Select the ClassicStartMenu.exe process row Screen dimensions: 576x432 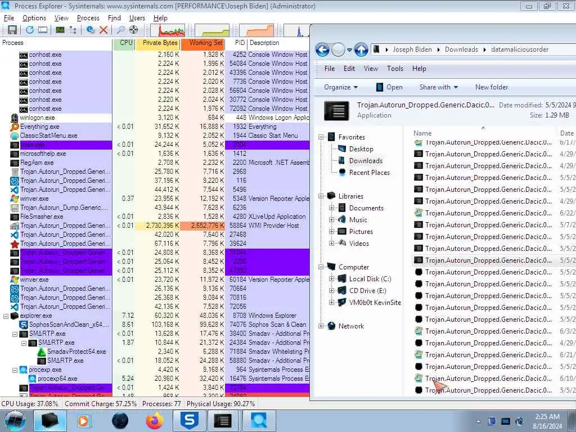click(155, 136)
